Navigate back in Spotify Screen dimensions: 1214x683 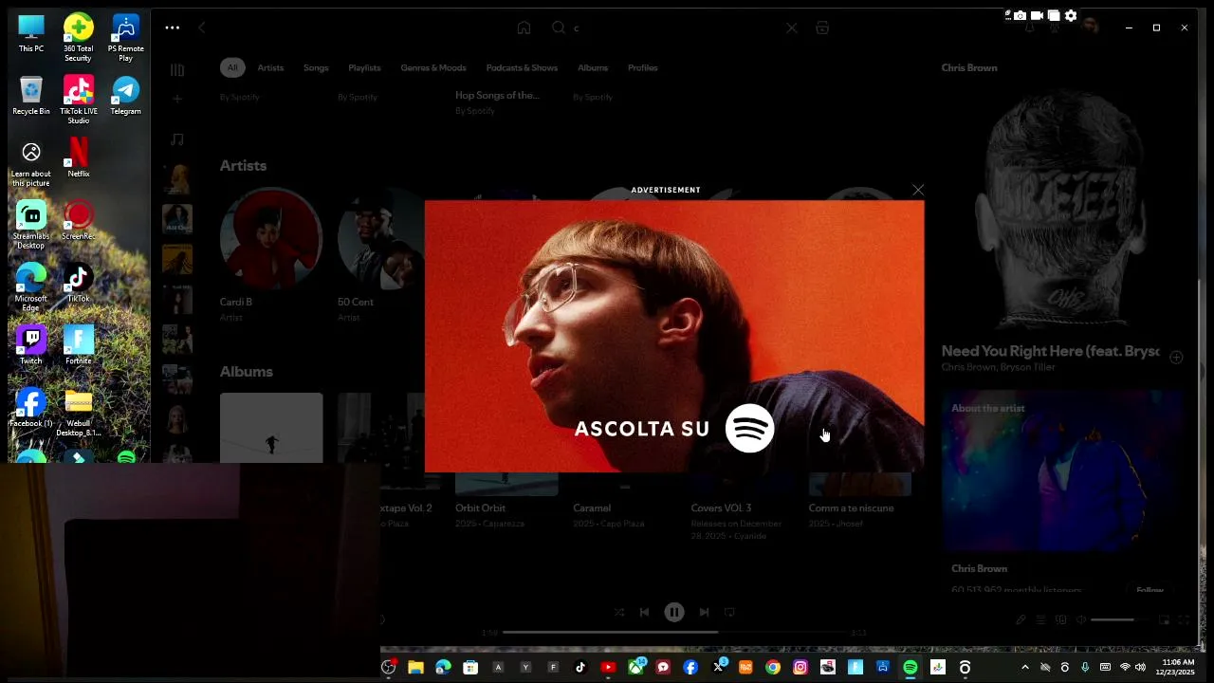coord(202,28)
